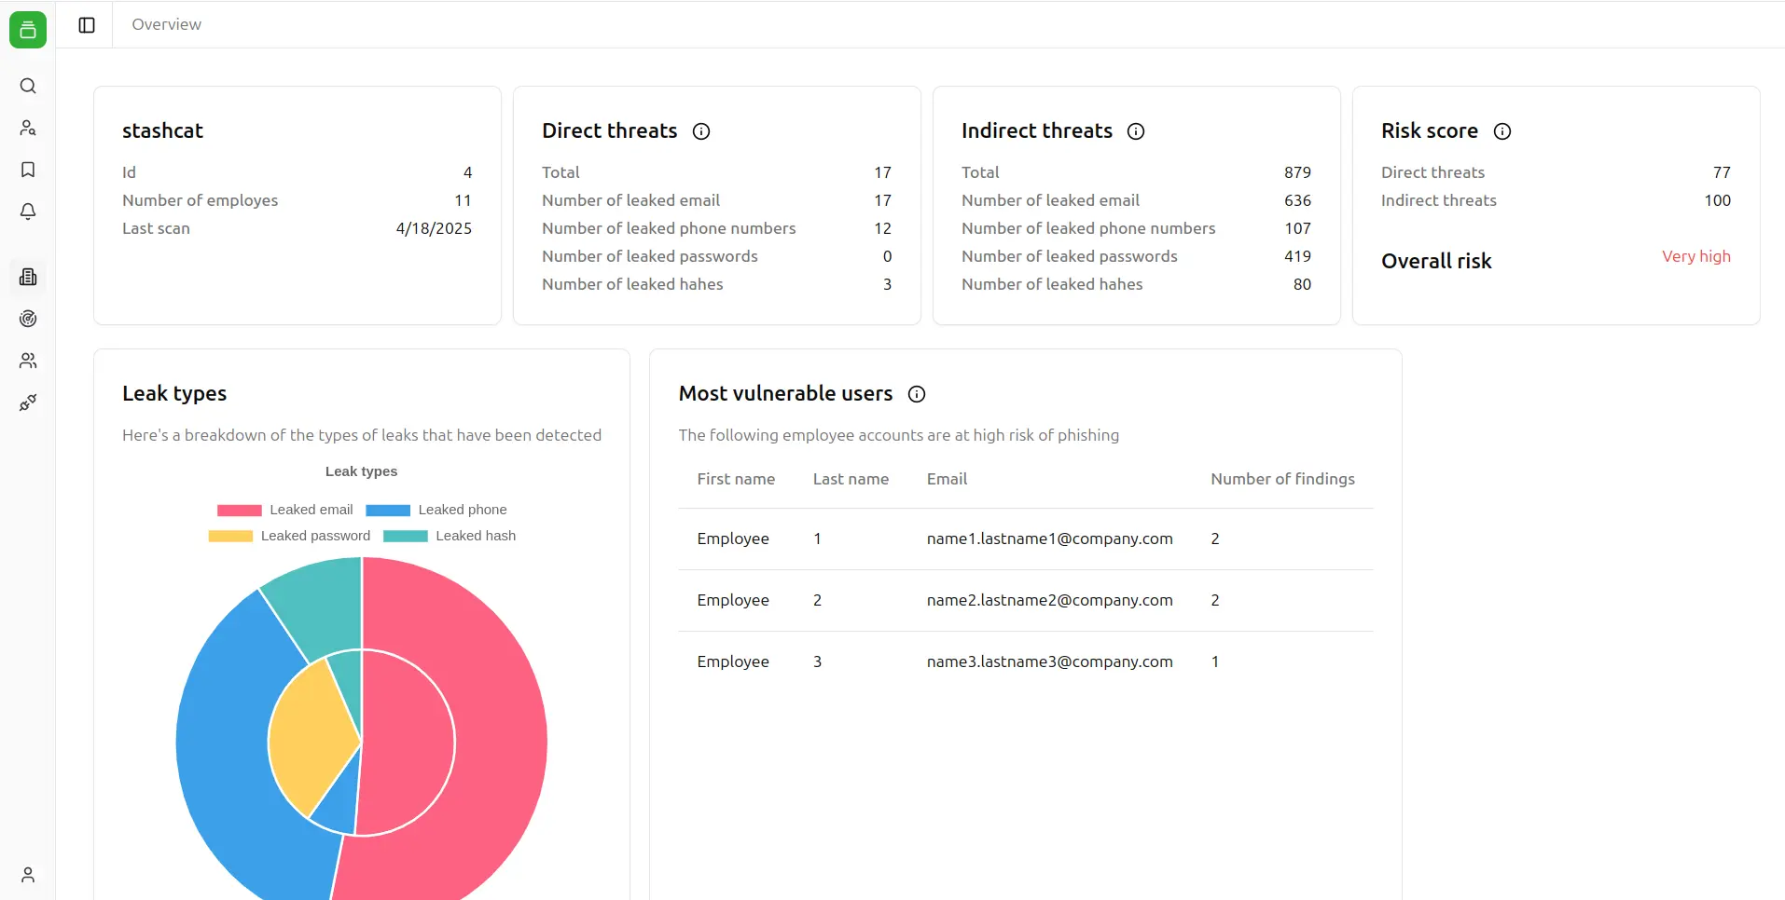The width and height of the screenshot is (1785, 900).
Task: Open search from the sidebar
Action: coord(28,86)
